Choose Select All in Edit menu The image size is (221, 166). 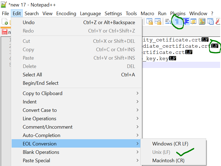point(76,75)
